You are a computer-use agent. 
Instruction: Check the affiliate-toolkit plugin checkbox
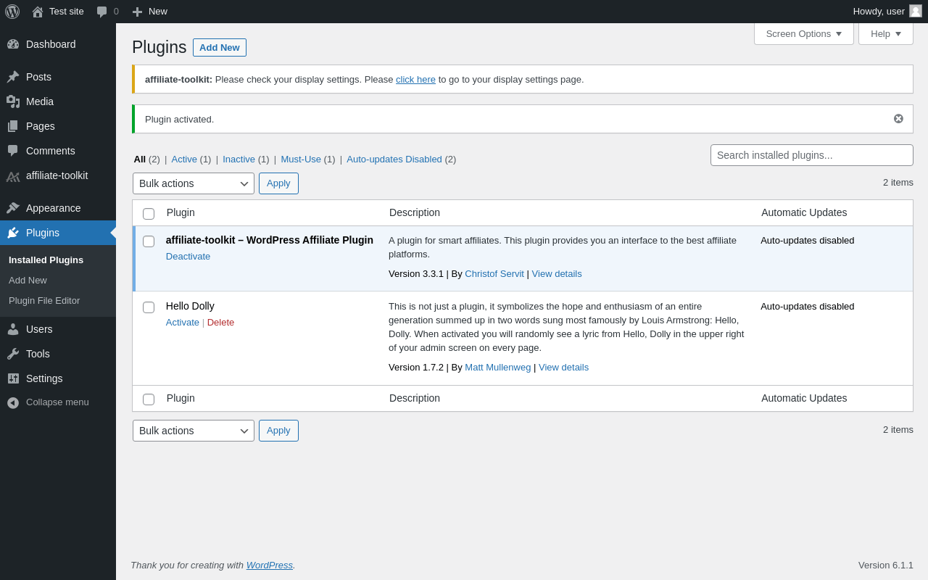149,241
